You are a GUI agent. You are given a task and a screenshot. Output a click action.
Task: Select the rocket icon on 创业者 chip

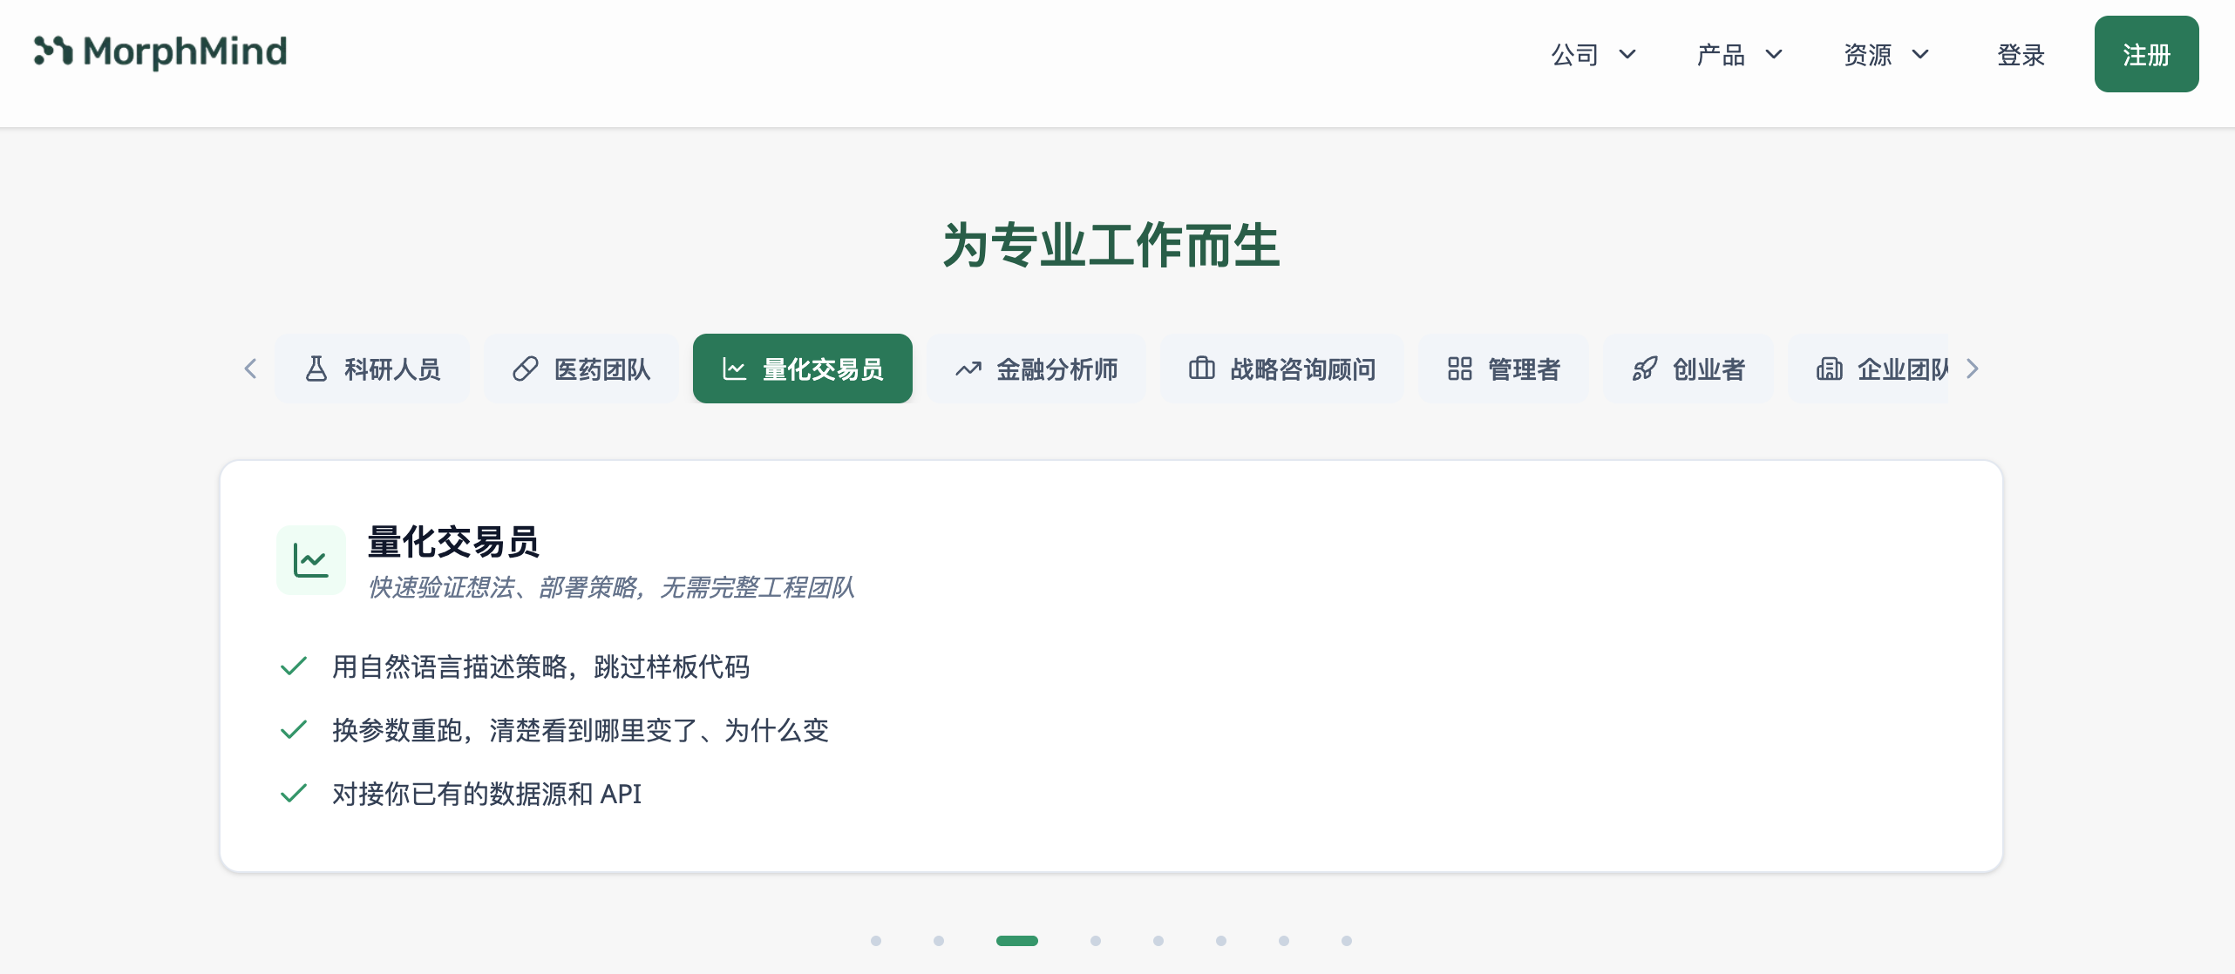pyautogui.click(x=1646, y=369)
